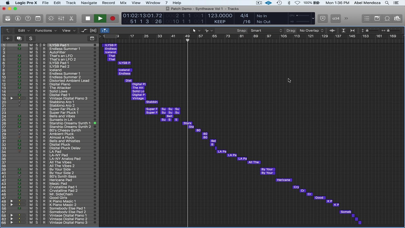Click the Replace mode X icon
The height and width of the screenshot is (228, 405).
point(323,18)
